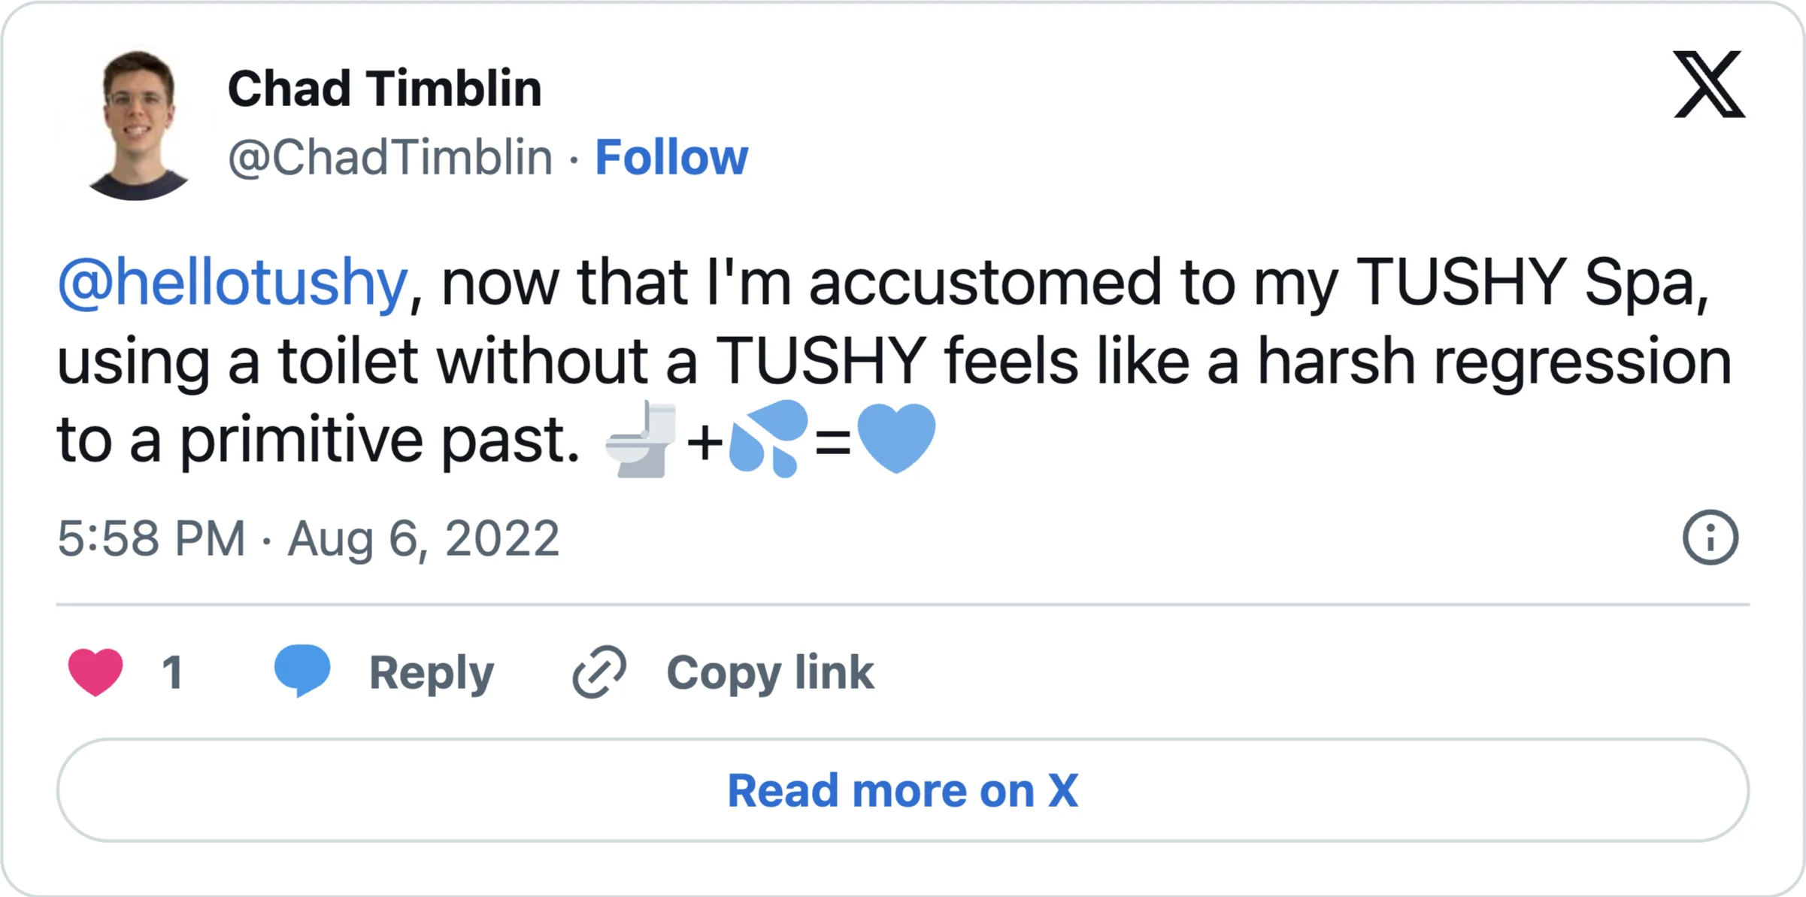Viewport: 1806px width, 897px height.
Task: Click the Follow link in the header
Action: (671, 157)
